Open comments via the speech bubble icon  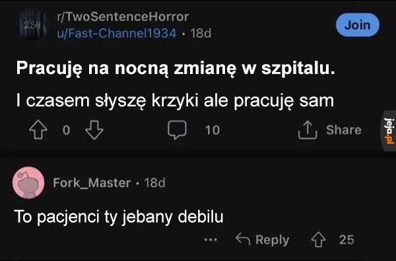[x=178, y=130]
